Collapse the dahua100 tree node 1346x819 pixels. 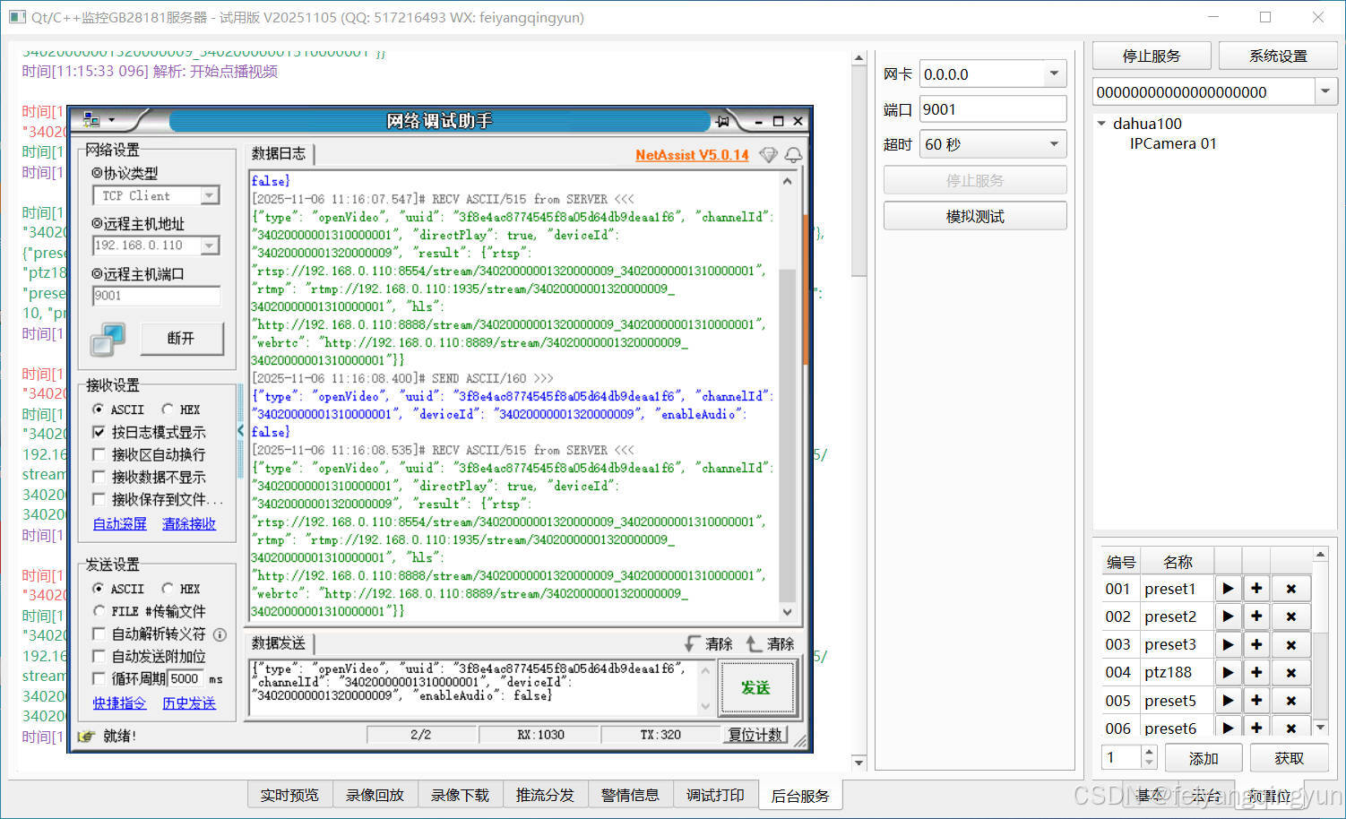pyautogui.click(x=1102, y=124)
